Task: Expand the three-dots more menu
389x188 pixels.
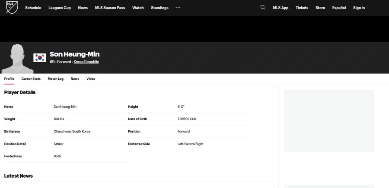Action: (x=178, y=8)
